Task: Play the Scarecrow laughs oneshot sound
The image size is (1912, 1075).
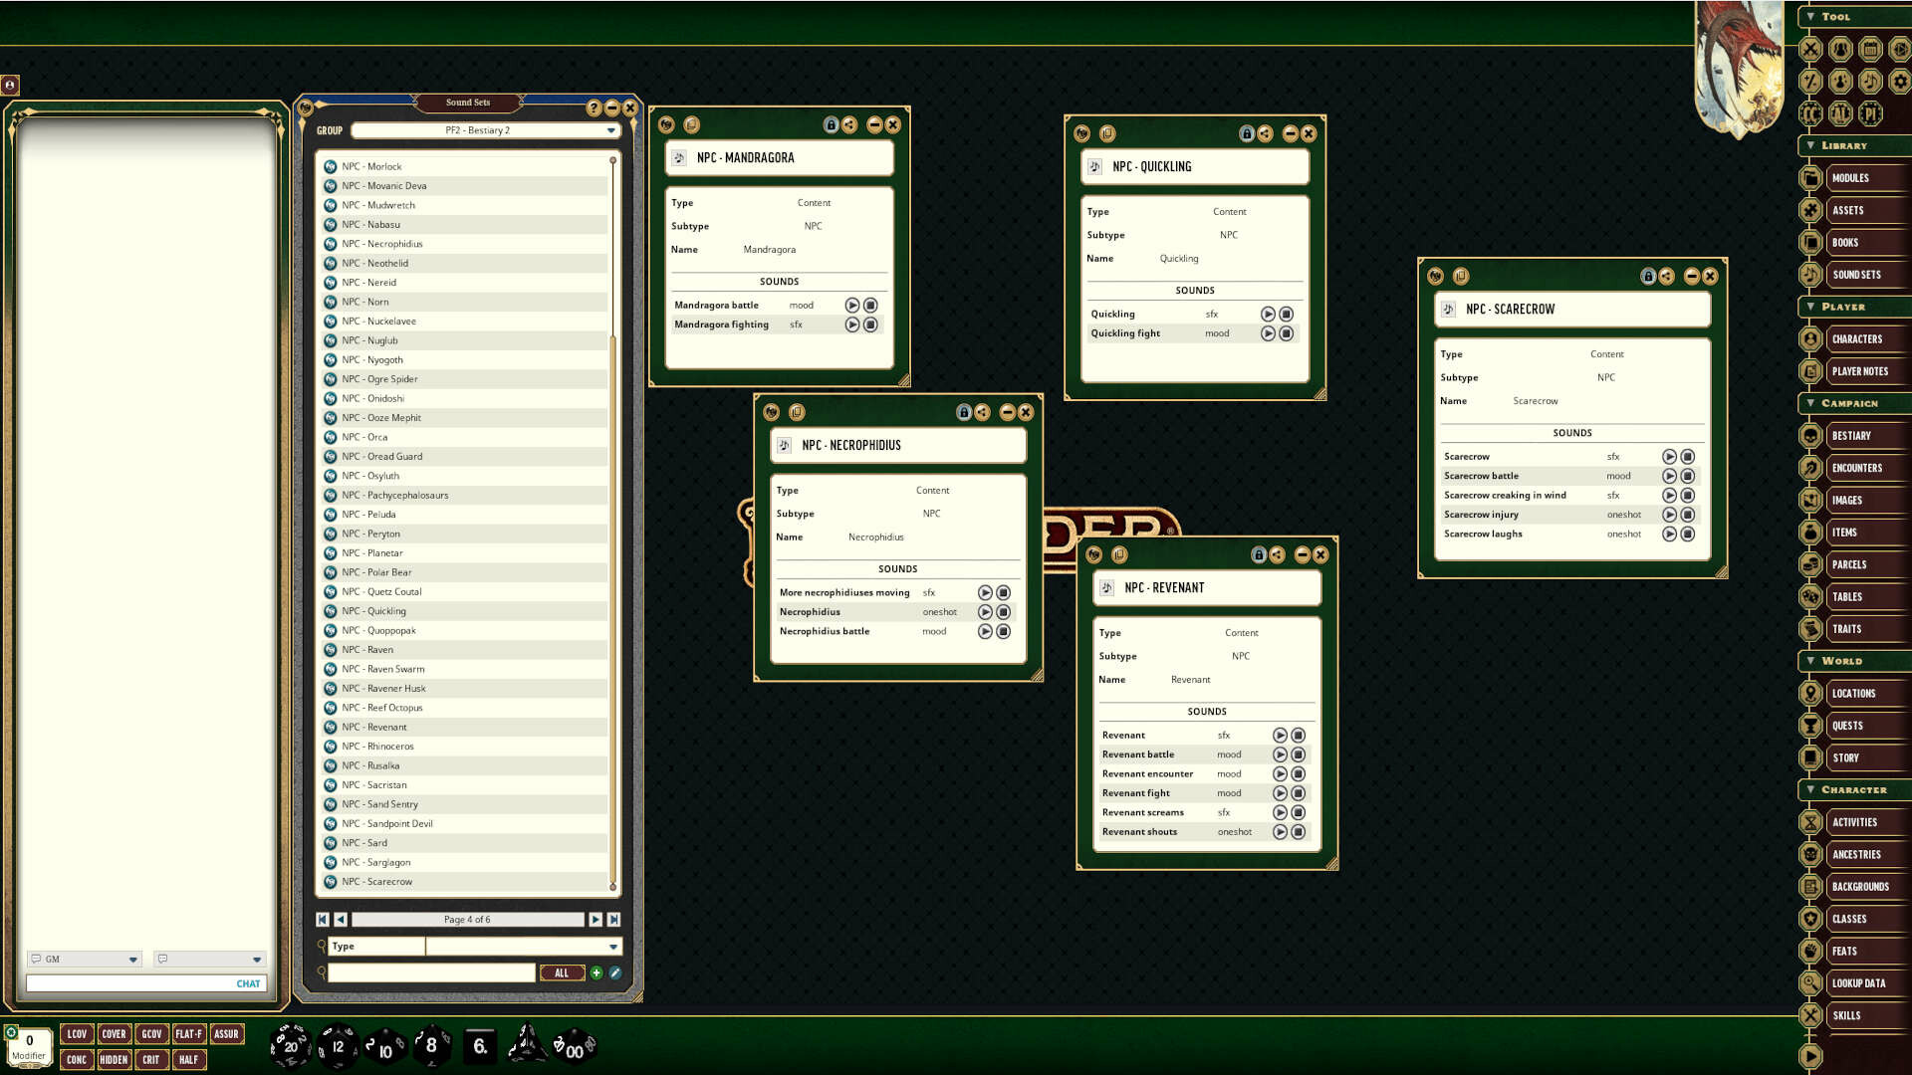Action: (1670, 534)
